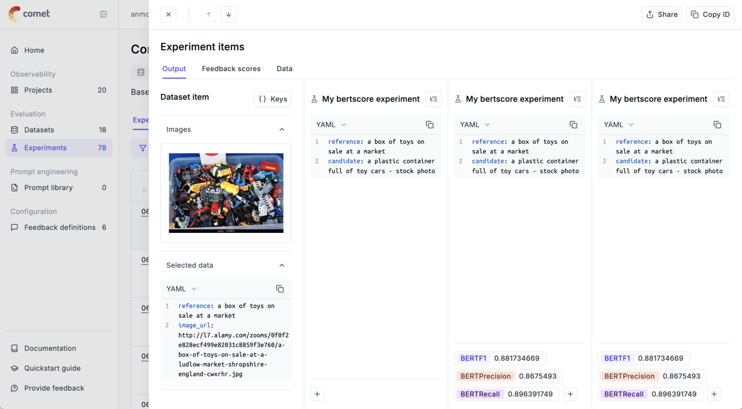This screenshot has width=742, height=409.
Task: Copy the first experiment's YAML output
Action: tap(429, 125)
